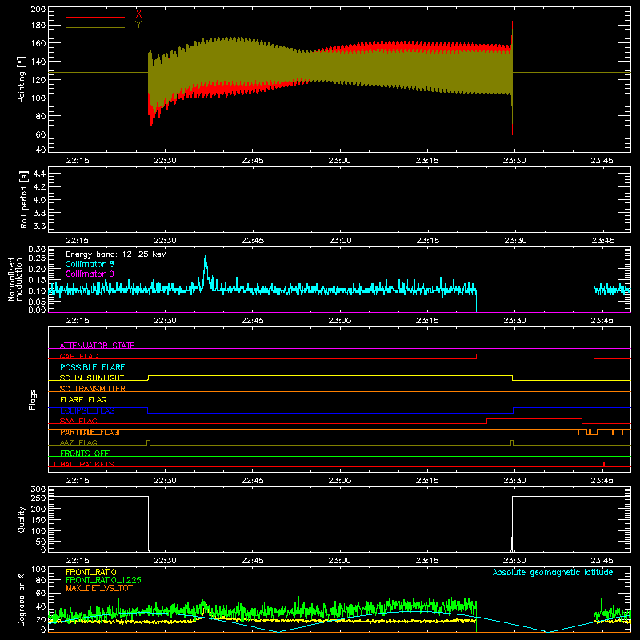Click the 23:00 tick label under Flags plot
Screen dimensions: 640x640
(x=339, y=481)
